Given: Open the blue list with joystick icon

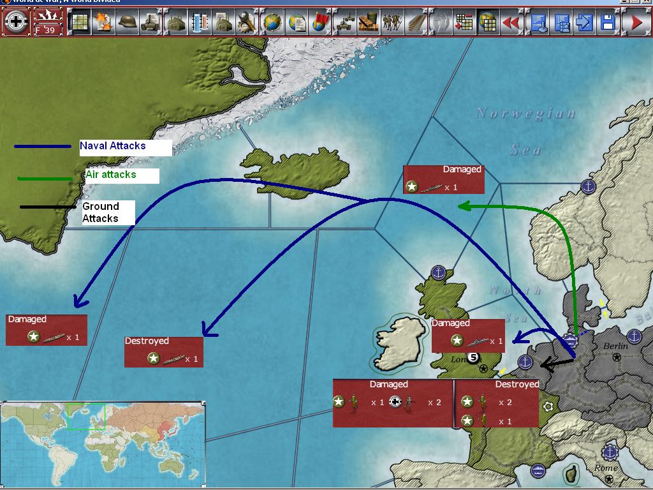Looking at the screenshot, I should click(x=539, y=22).
